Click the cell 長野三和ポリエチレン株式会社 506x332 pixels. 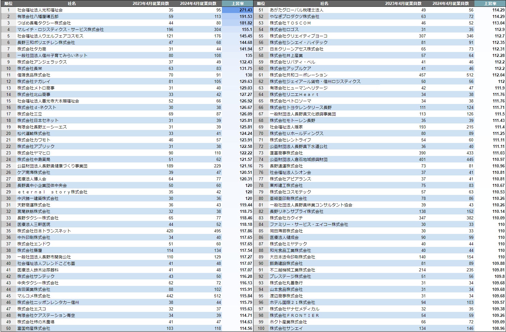pyautogui.click(x=46, y=42)
